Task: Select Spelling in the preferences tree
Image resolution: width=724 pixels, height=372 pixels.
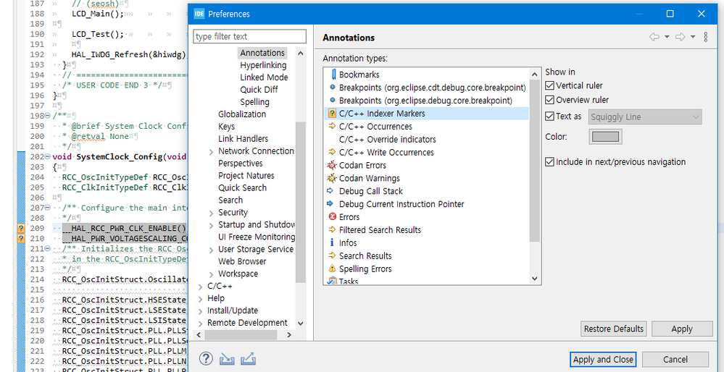Action: pyautogui.click(x=255, y=102)
